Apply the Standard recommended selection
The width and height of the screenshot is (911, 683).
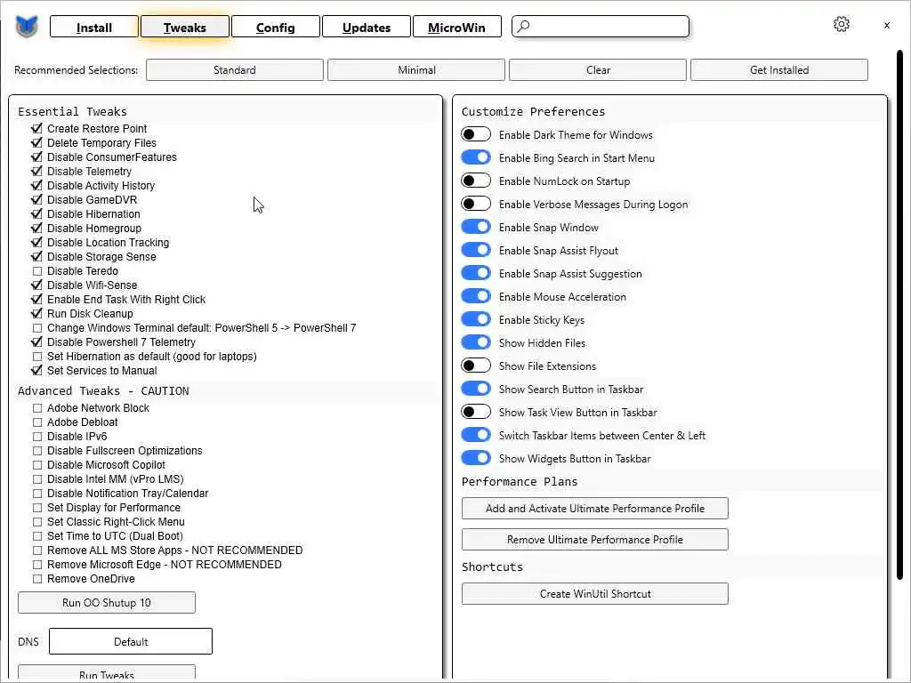click(x=235, y=69)
